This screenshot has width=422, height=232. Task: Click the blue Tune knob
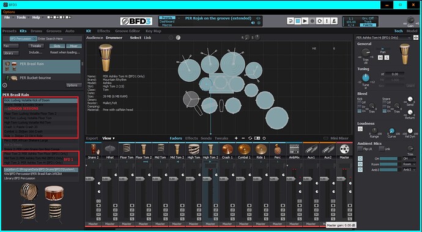[366, 78]
